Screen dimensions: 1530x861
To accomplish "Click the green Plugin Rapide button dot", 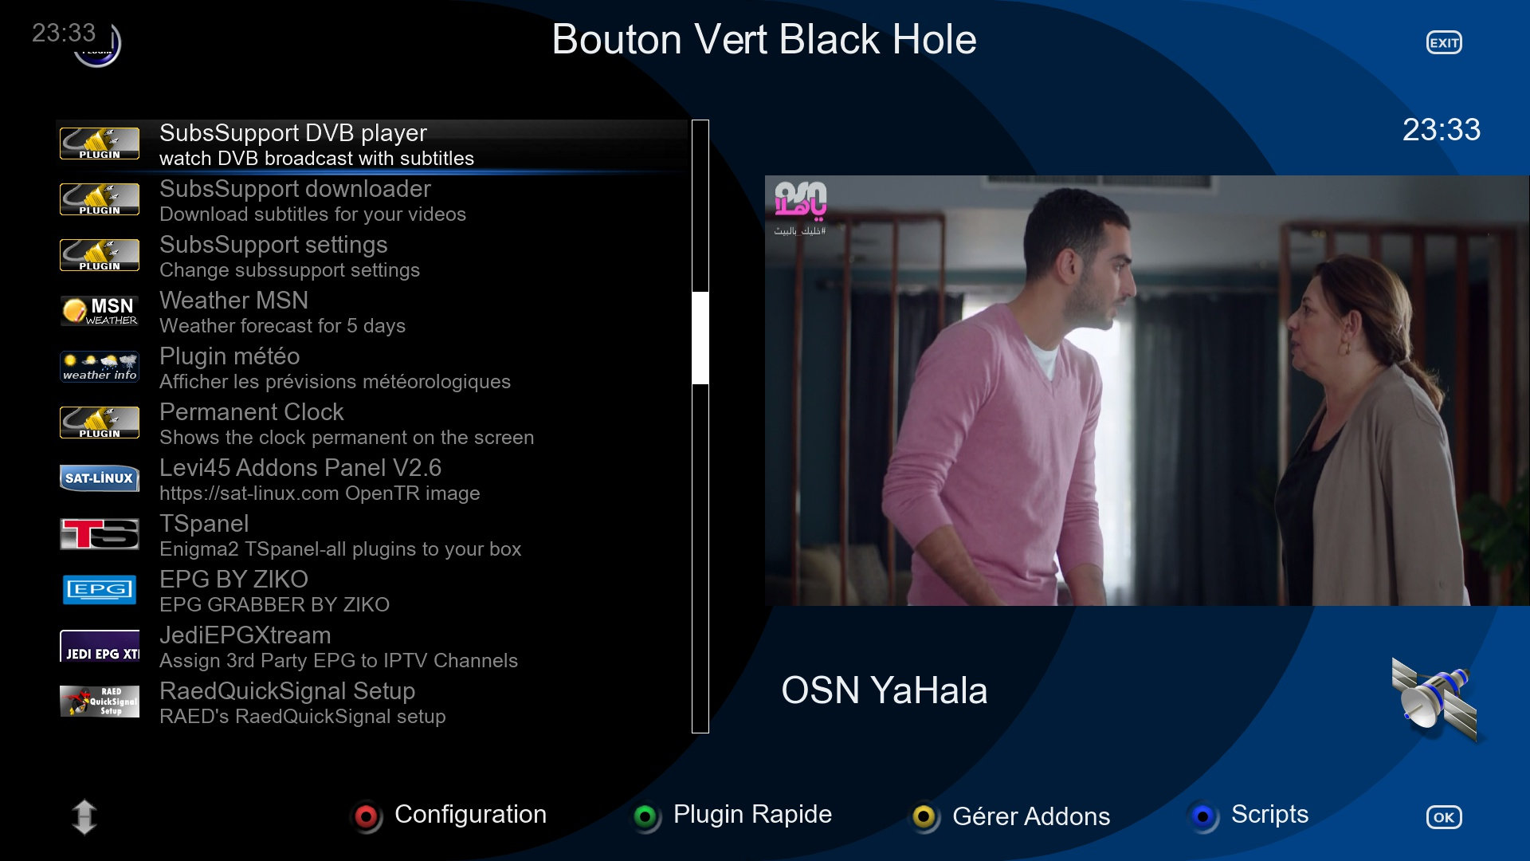I will point(645,816).
